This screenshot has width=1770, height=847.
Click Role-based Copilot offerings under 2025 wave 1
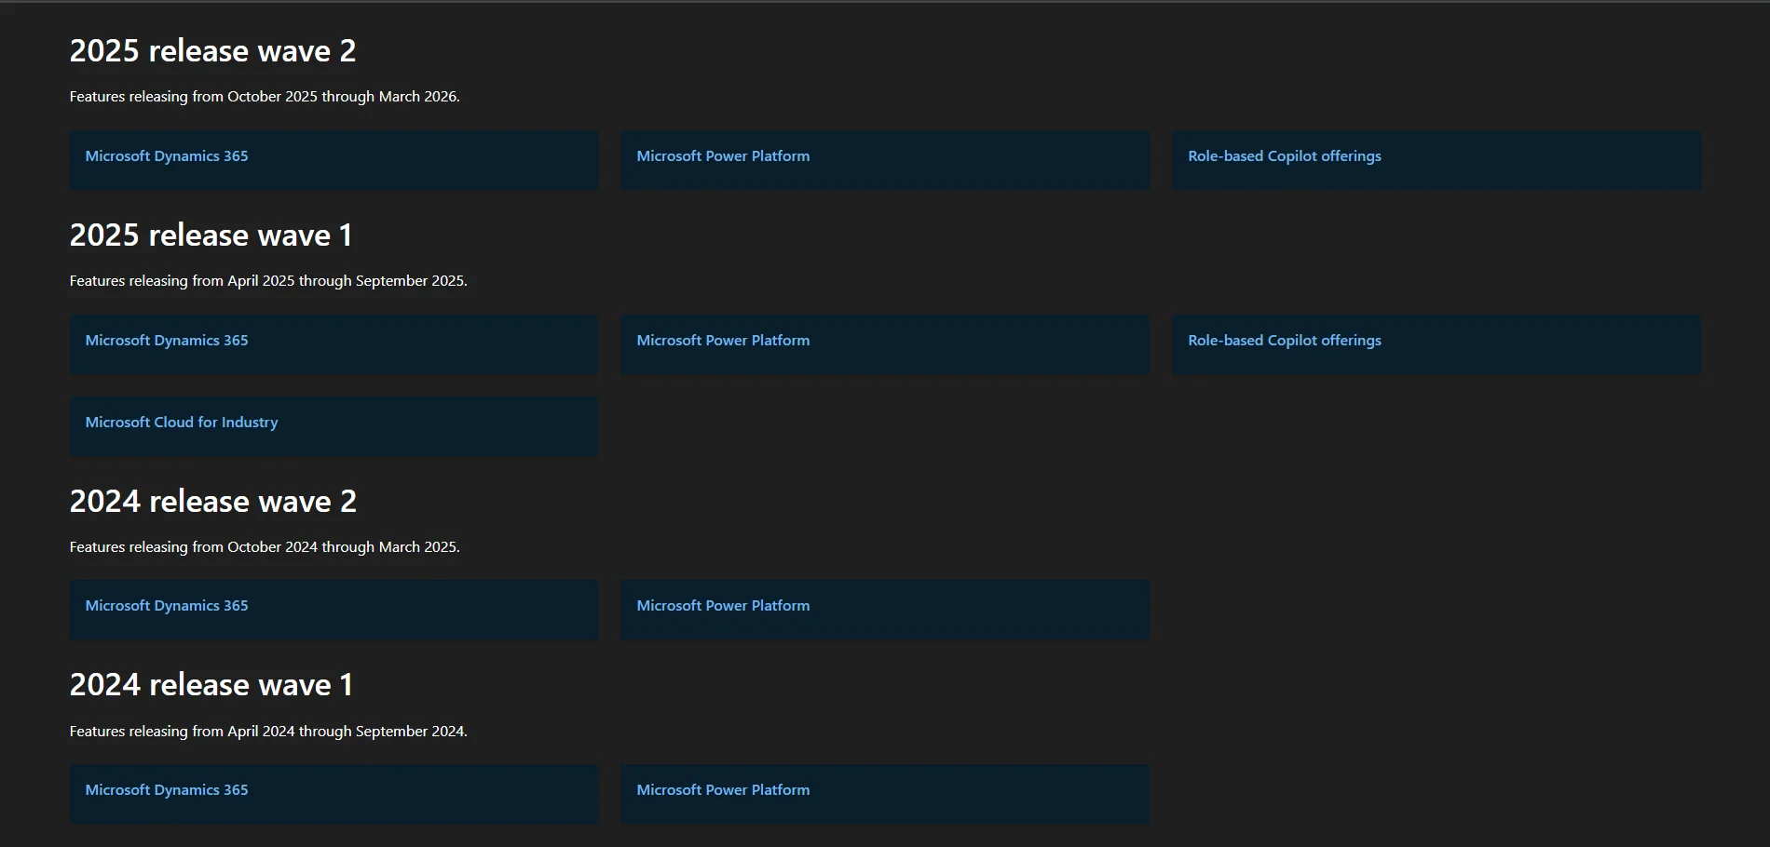click(1284, 341)
